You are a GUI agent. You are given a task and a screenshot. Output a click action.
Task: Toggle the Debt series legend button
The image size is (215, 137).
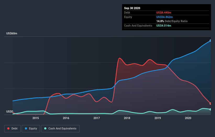pyautogui.click(x=12, y=129)
